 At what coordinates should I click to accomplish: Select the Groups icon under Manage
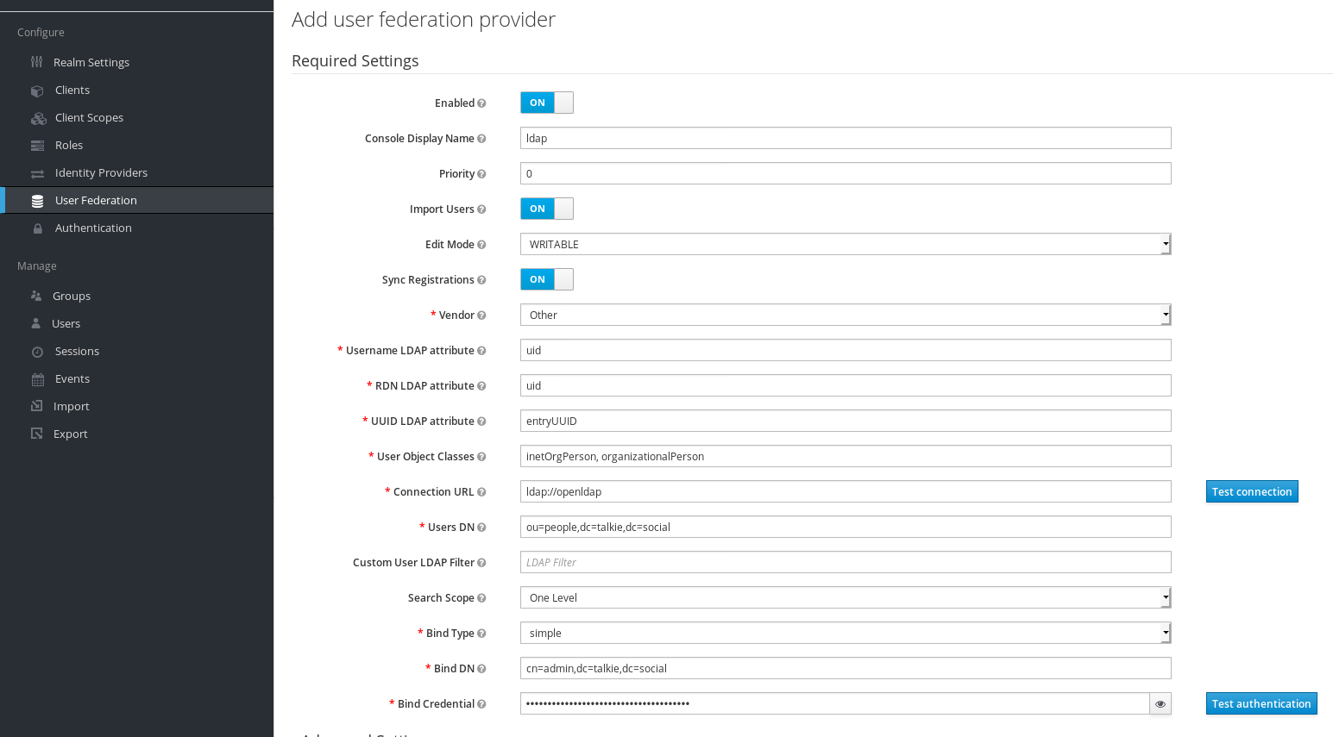[x=35, y=296]
